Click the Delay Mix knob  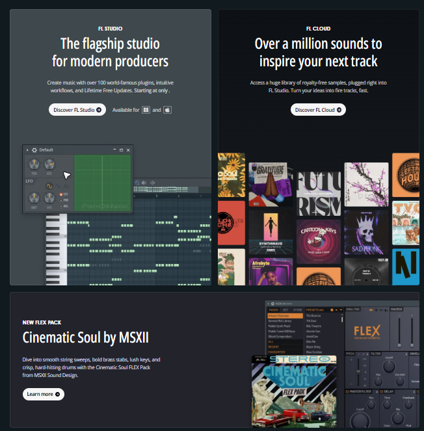click(x=397, y=418)
